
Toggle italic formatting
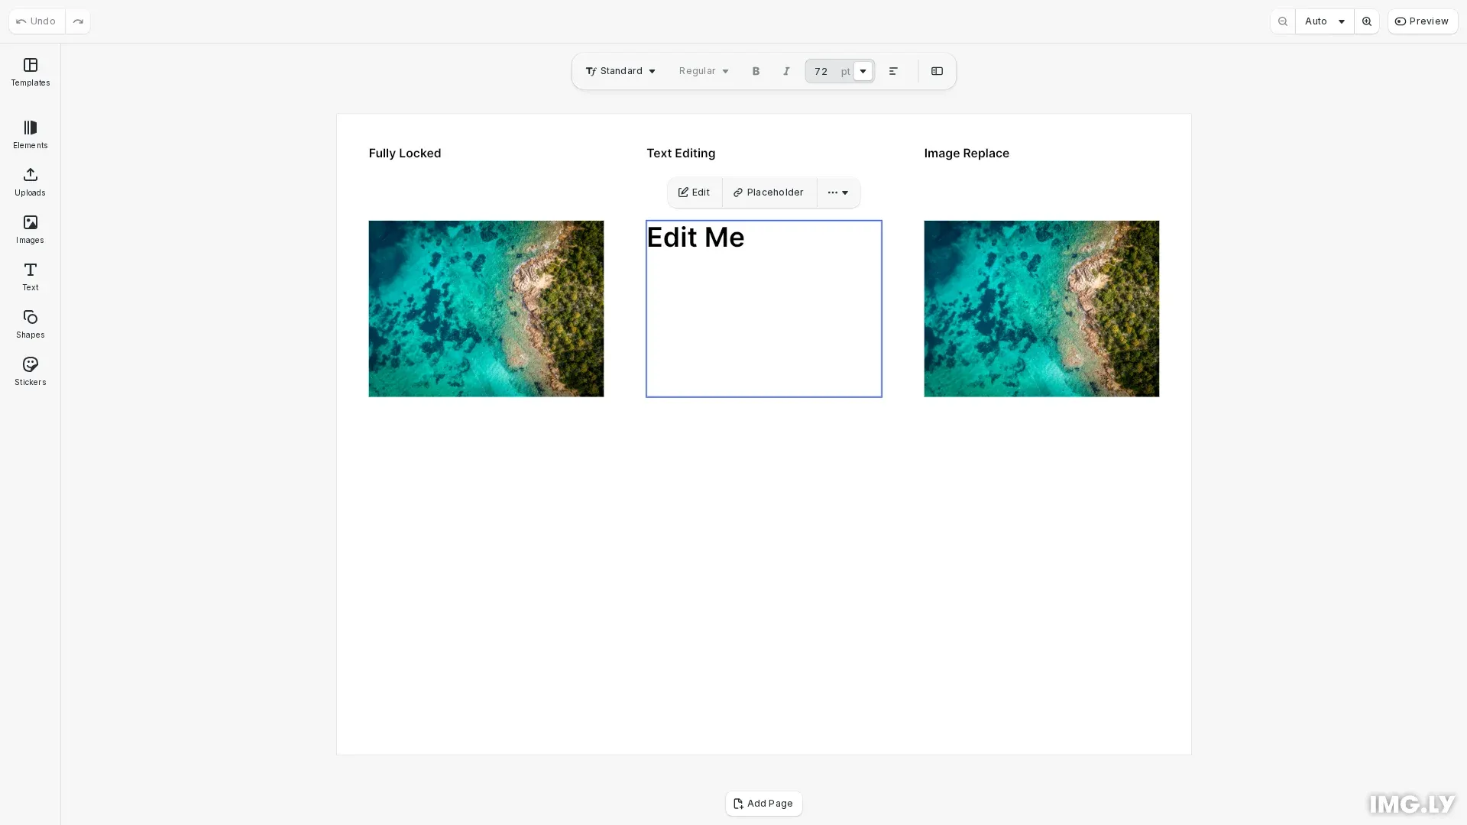[x=786, y=71]
